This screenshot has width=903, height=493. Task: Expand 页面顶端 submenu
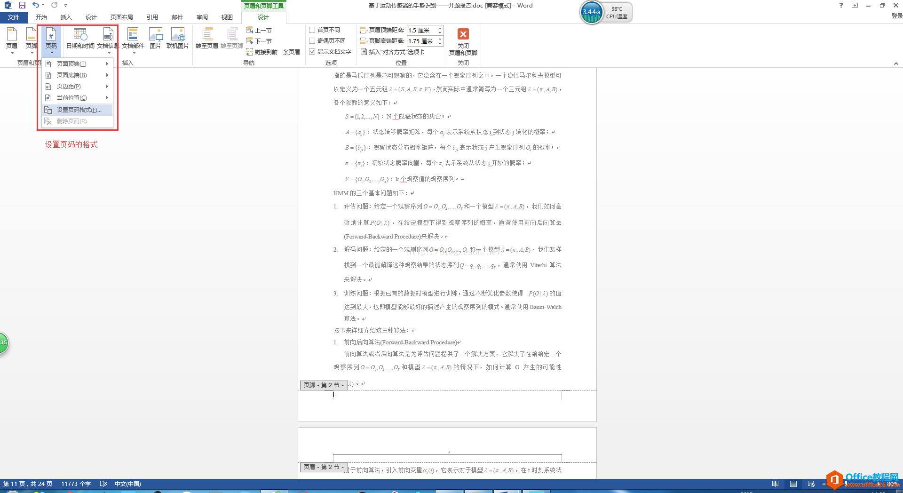click(x=78, y=64)
